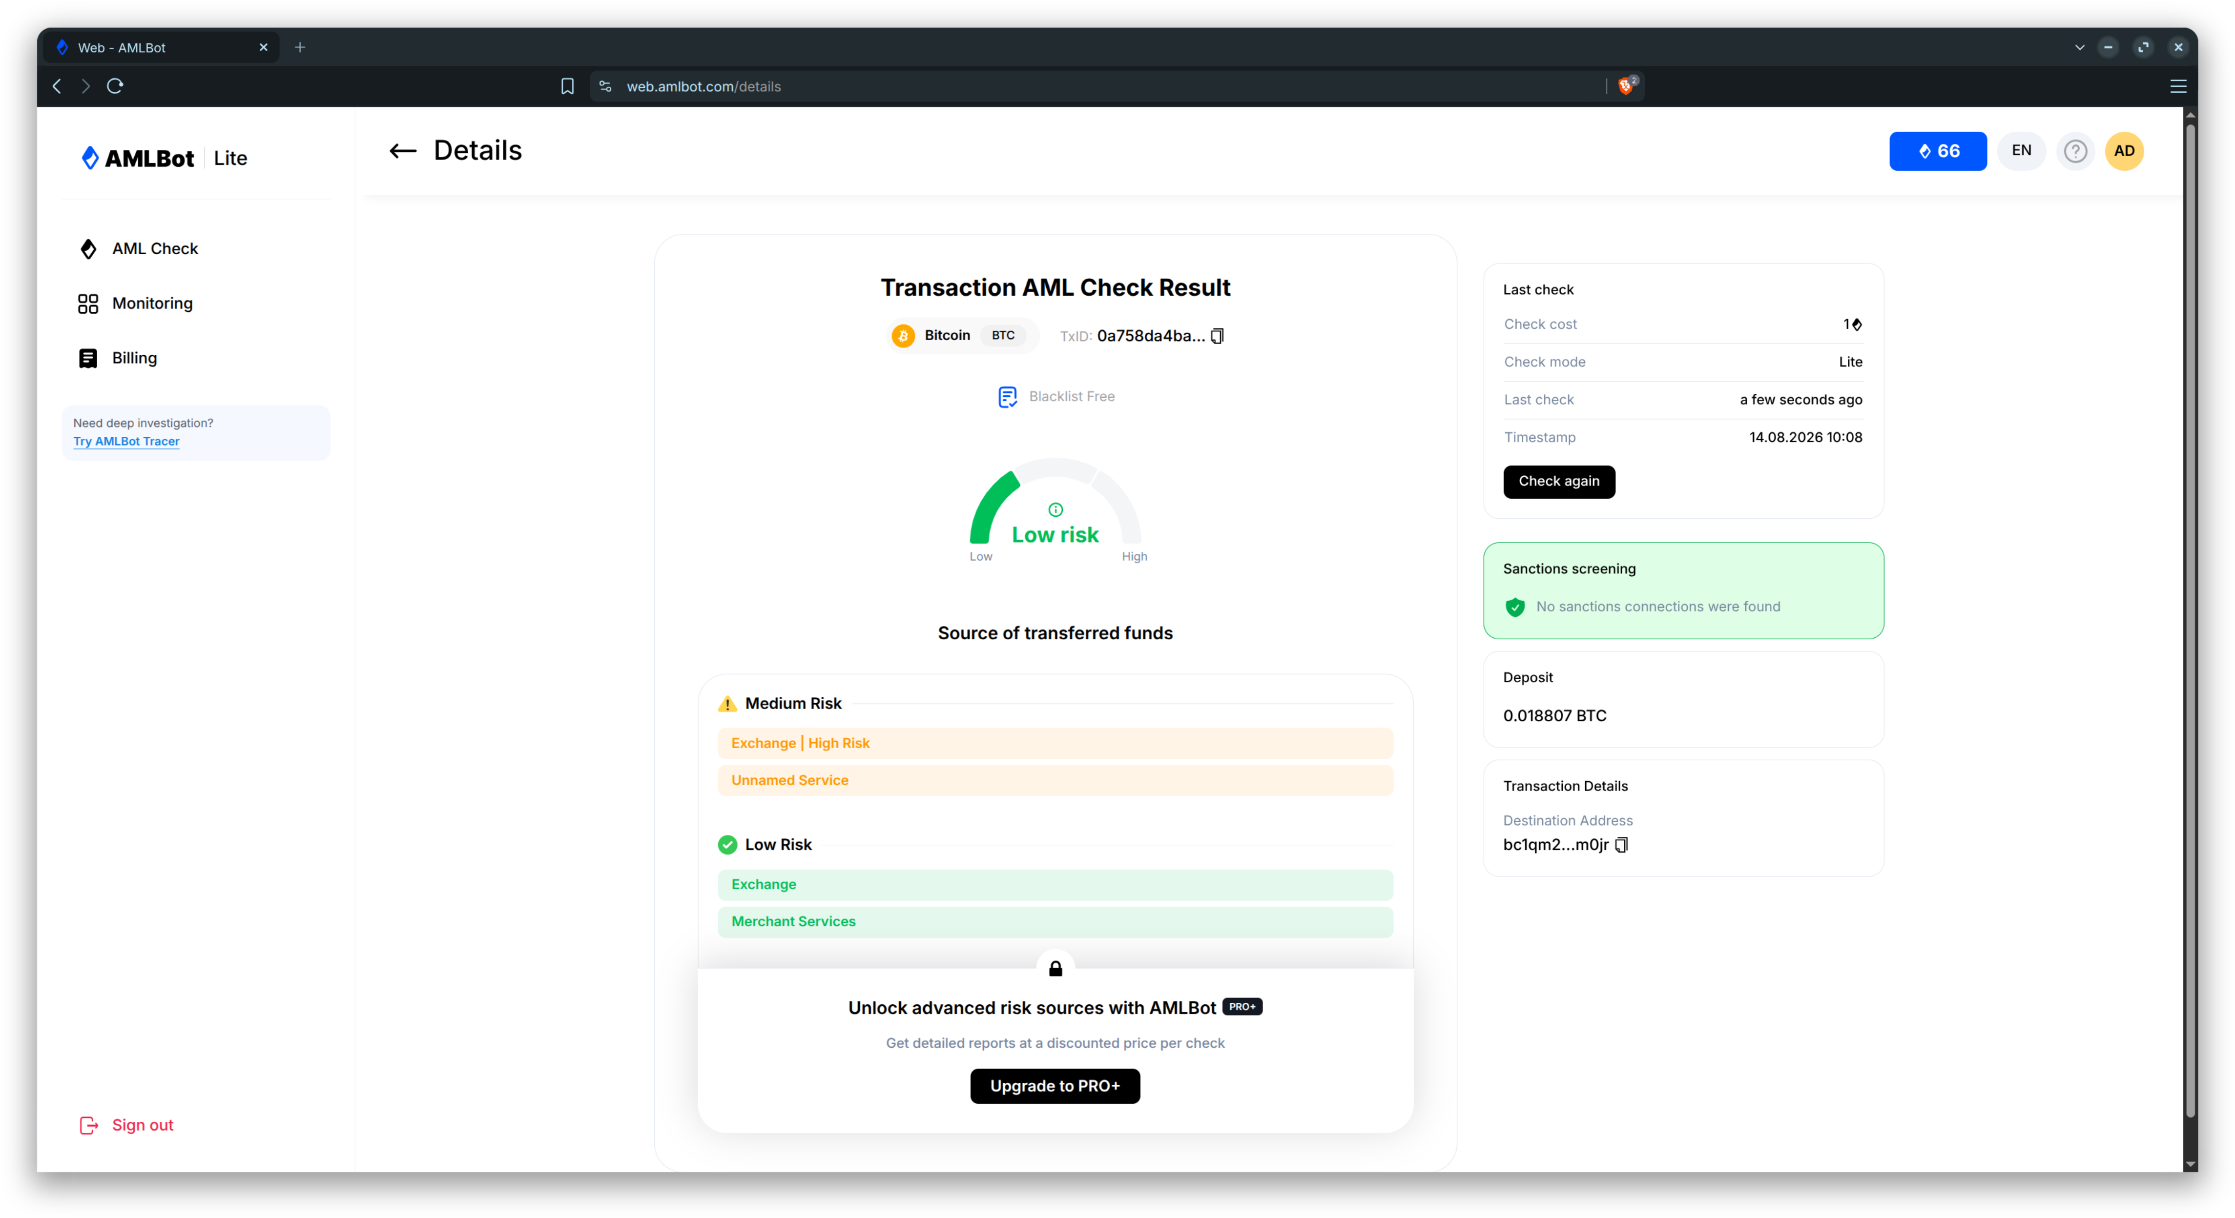Image resolution: width=2235 pixels, height=1218 pixels.
Task: Click the Sign out door icon
Action: [88, 1125]
